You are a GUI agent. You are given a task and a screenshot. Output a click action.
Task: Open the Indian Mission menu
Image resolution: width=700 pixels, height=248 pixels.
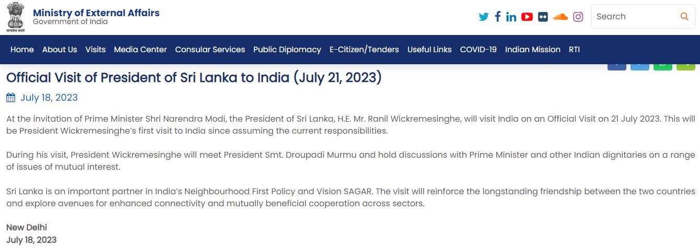tap(533, 50)
